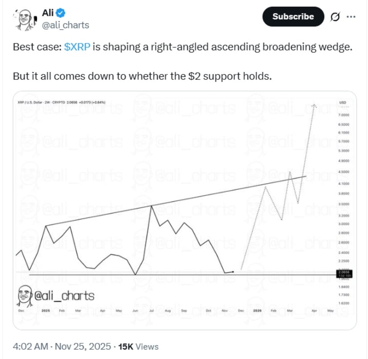
Task: Click the USD label atop the price axis
Action: [x=343, y=103]
